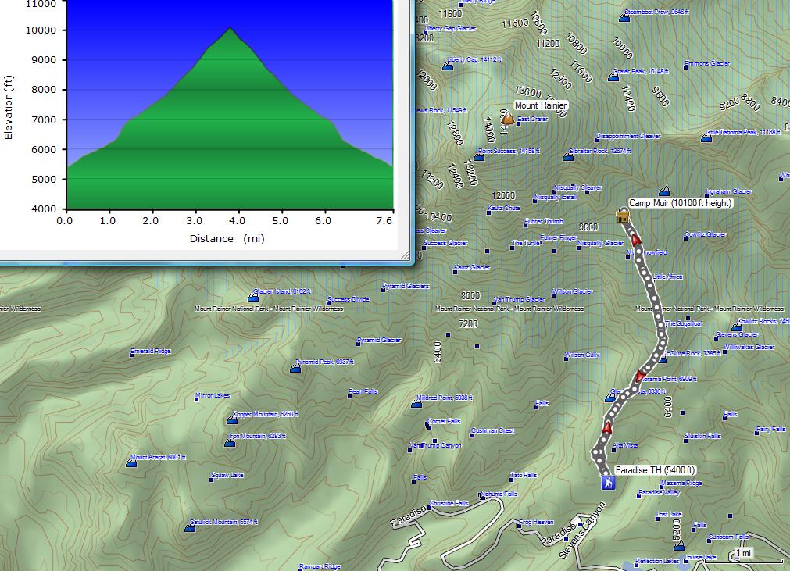Select the Steamboat Prow peak icon

624,19
